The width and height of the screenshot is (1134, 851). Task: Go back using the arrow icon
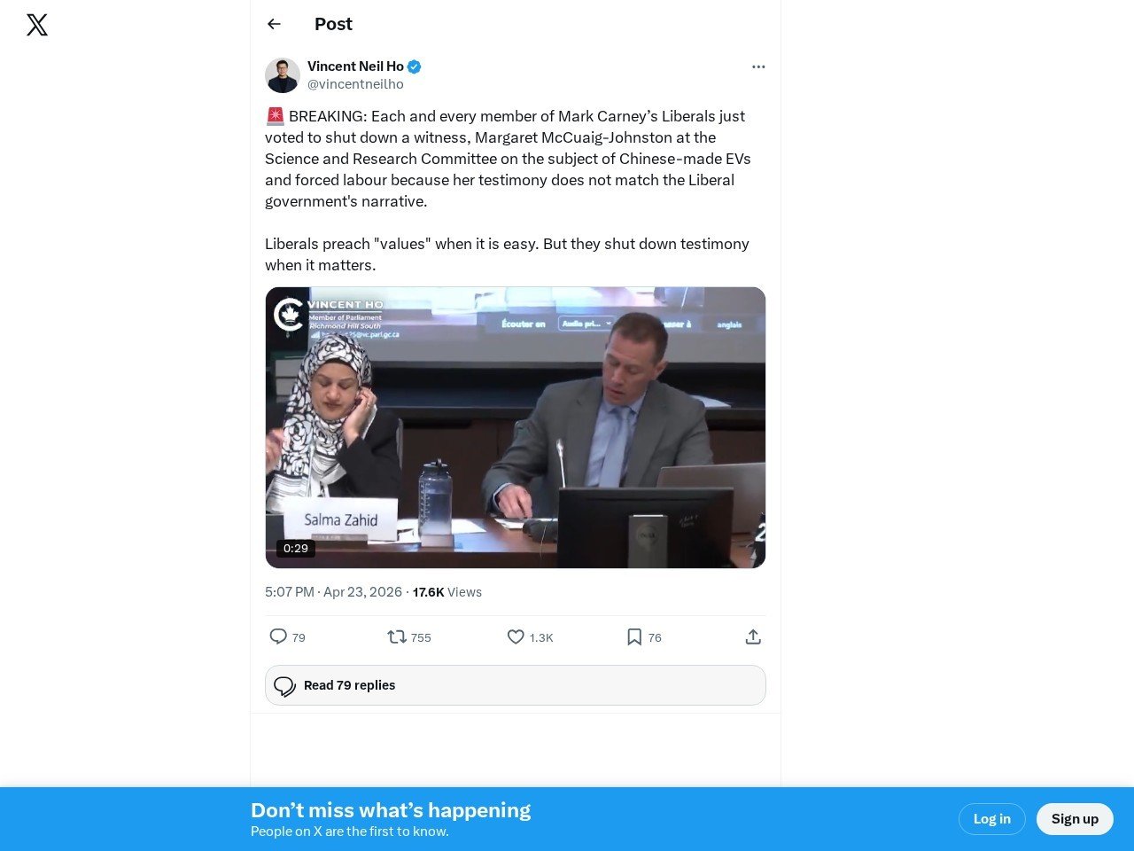tap(274, 24)
